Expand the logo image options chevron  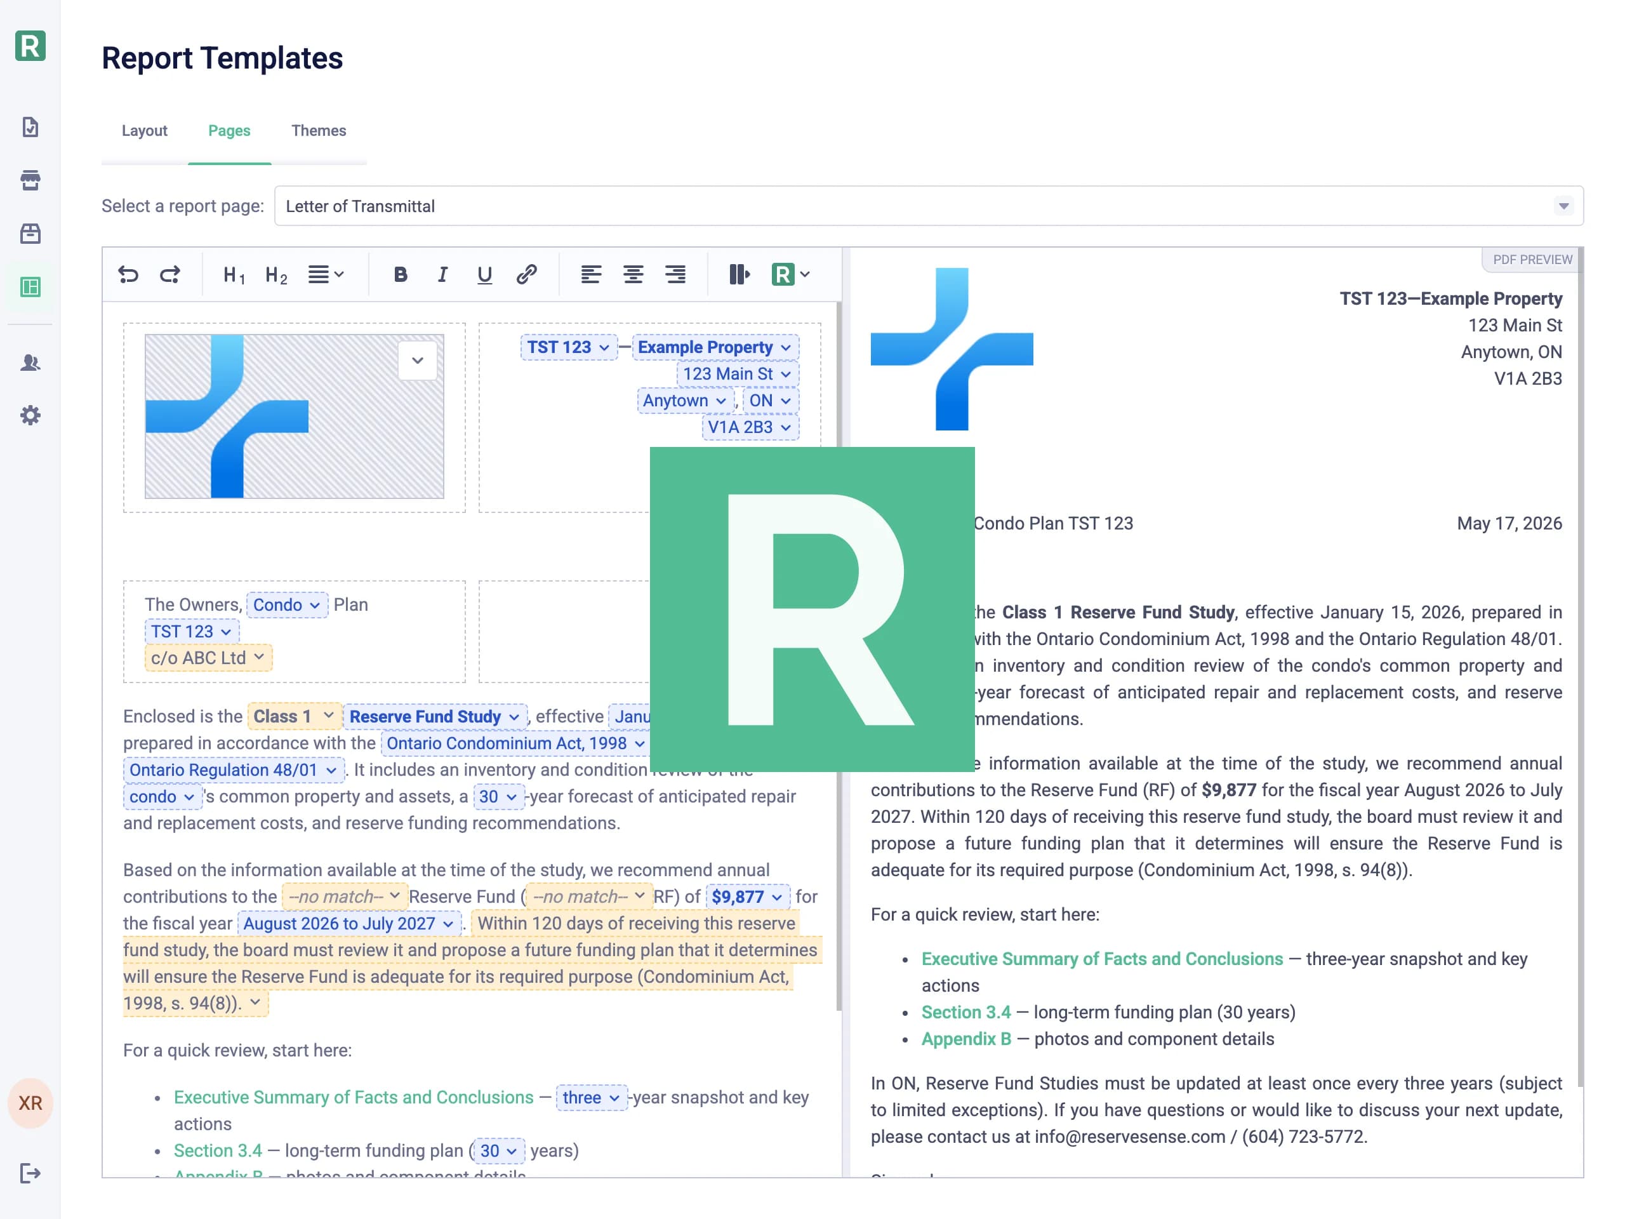pos(417,361)
